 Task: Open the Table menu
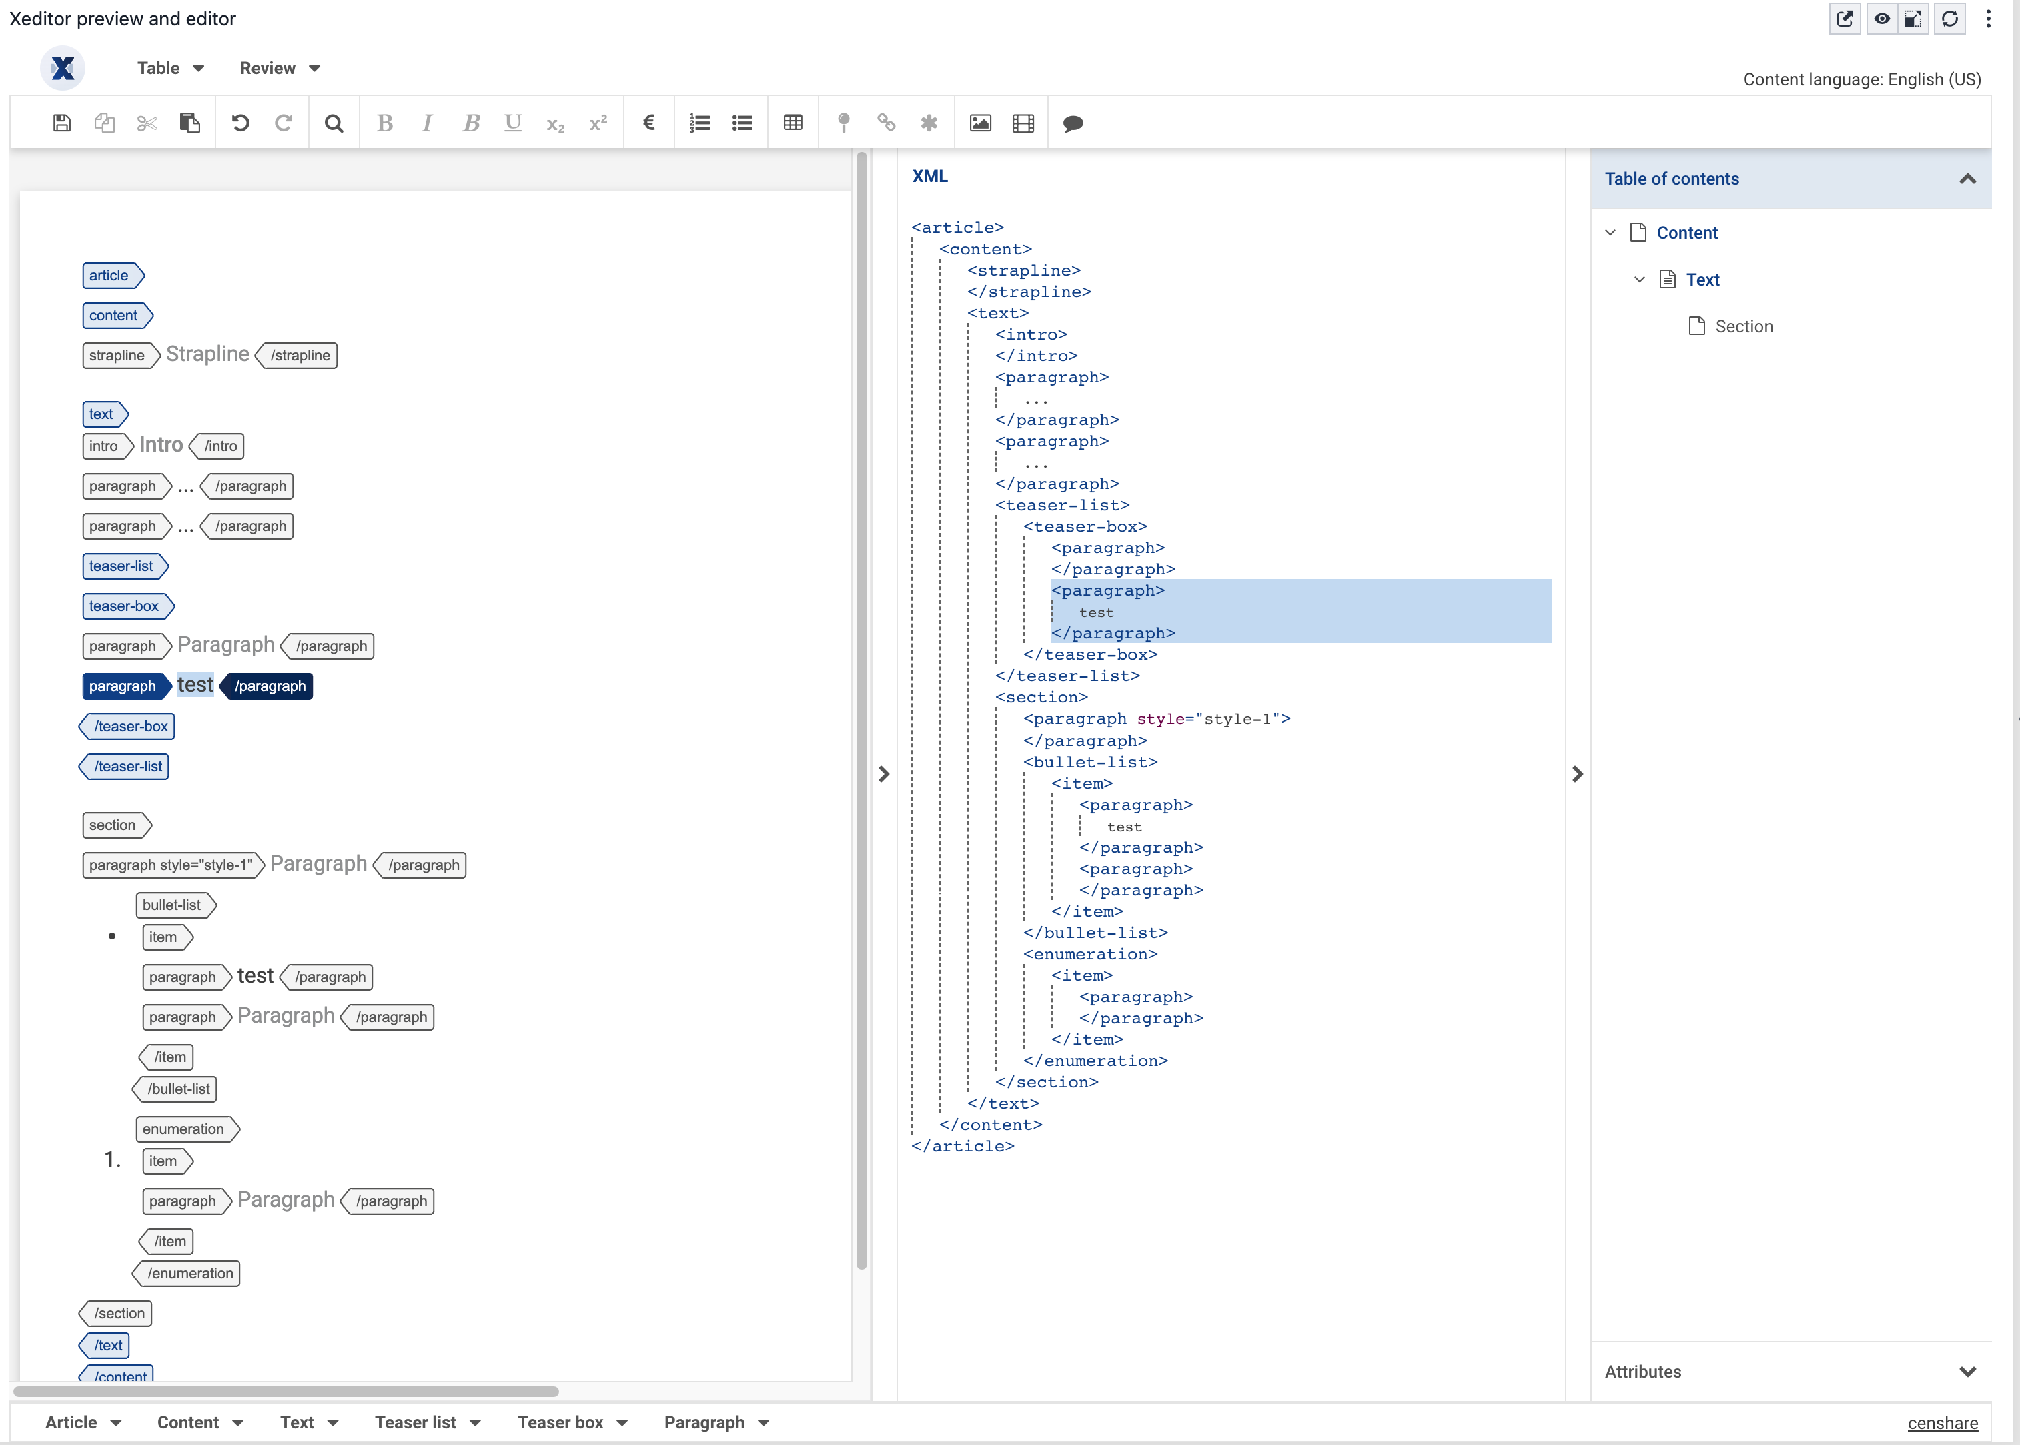[170, 67]
